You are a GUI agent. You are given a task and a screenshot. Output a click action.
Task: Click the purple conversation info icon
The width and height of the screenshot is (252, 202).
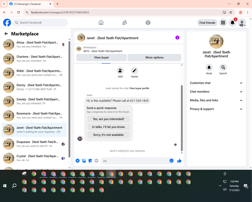point(177,37)
